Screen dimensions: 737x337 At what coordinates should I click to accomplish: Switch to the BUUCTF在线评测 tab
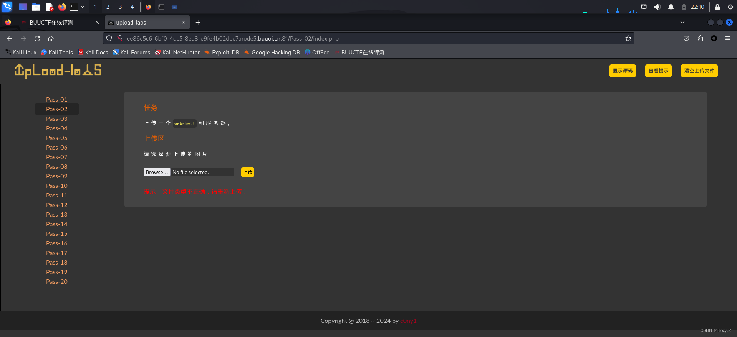tap(60, 23)
